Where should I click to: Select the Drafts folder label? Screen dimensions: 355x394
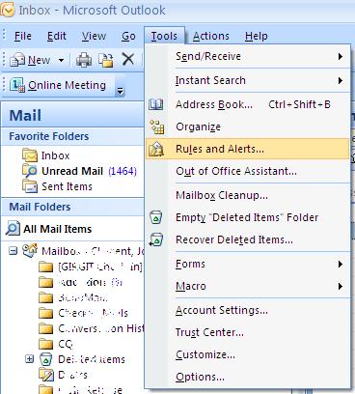pos(72,375)
